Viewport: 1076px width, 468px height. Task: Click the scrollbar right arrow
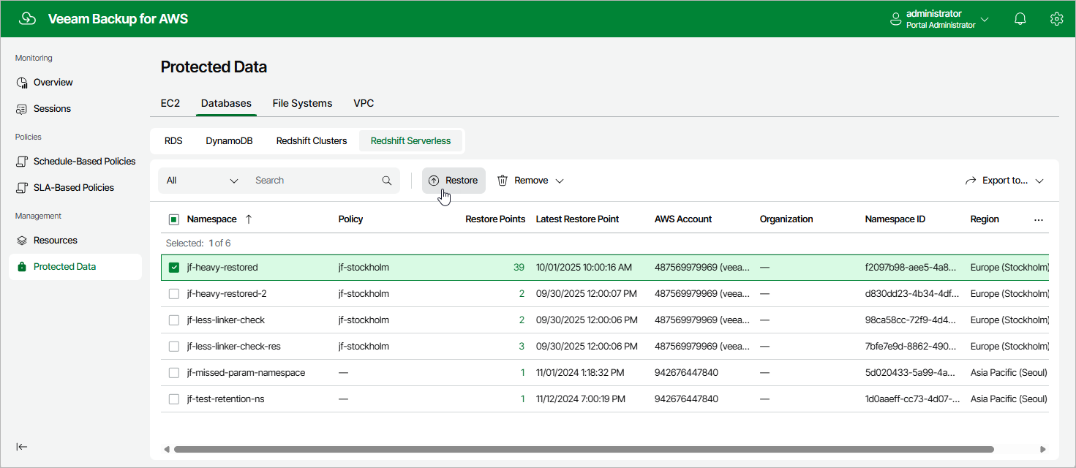click(x=1043, y=449)
